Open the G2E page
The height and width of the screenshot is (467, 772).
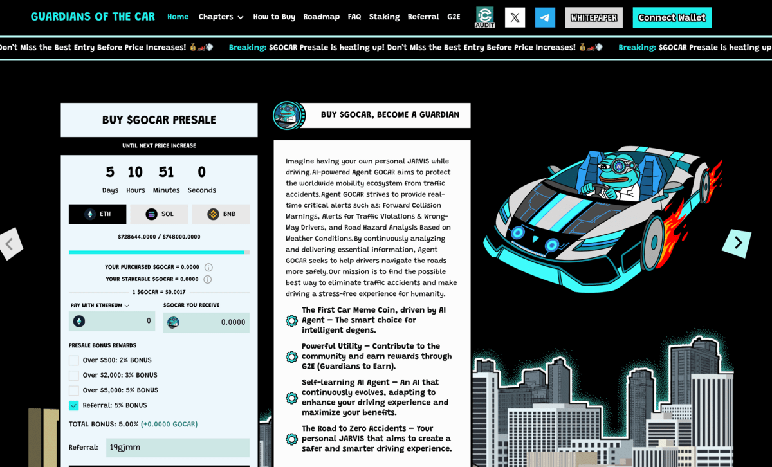pyautogui.click(x=454, y=17)
